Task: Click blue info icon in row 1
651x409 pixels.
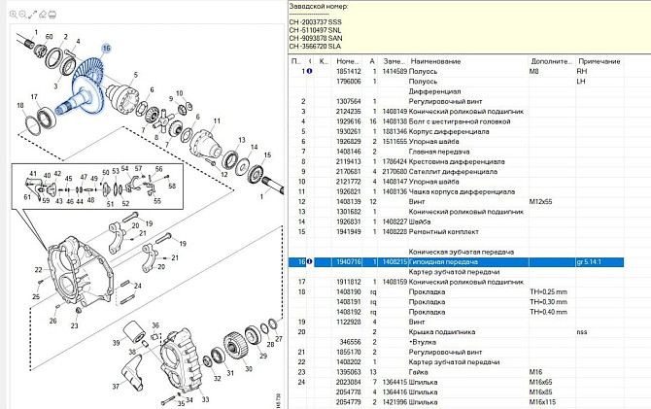Action: 311,71
